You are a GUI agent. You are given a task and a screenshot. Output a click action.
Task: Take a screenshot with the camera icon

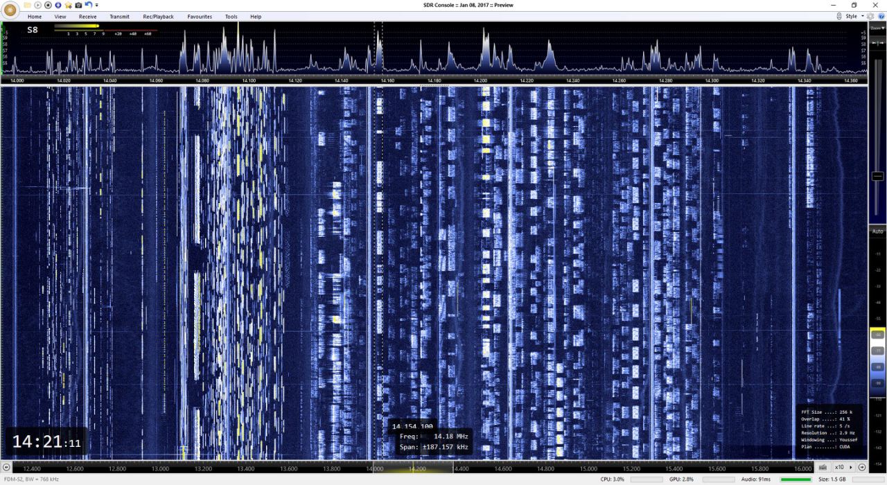pyautogui.click(x=78, y=6)
